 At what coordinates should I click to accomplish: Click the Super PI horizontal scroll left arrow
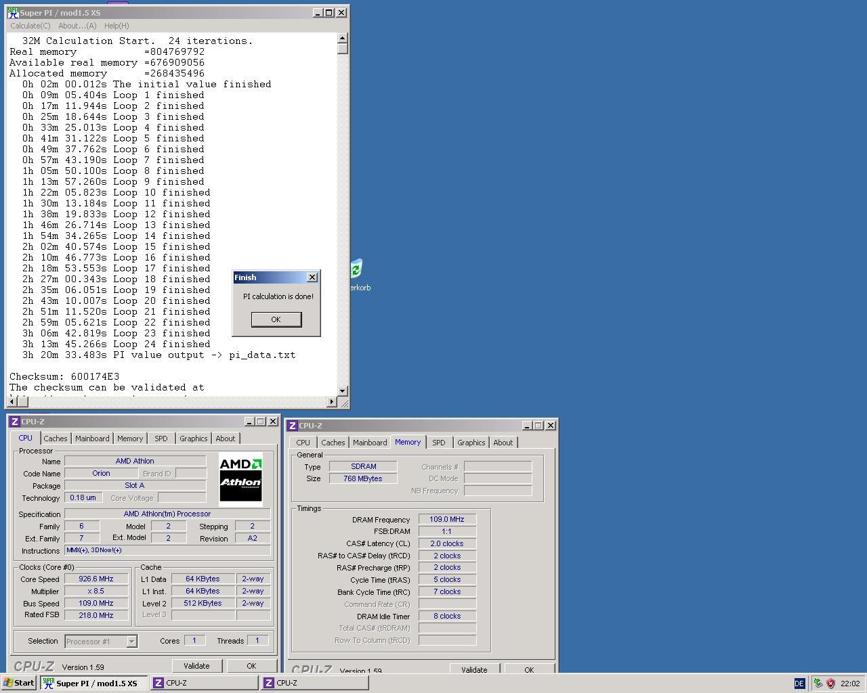pyautogui.click(x=12, y=402)
